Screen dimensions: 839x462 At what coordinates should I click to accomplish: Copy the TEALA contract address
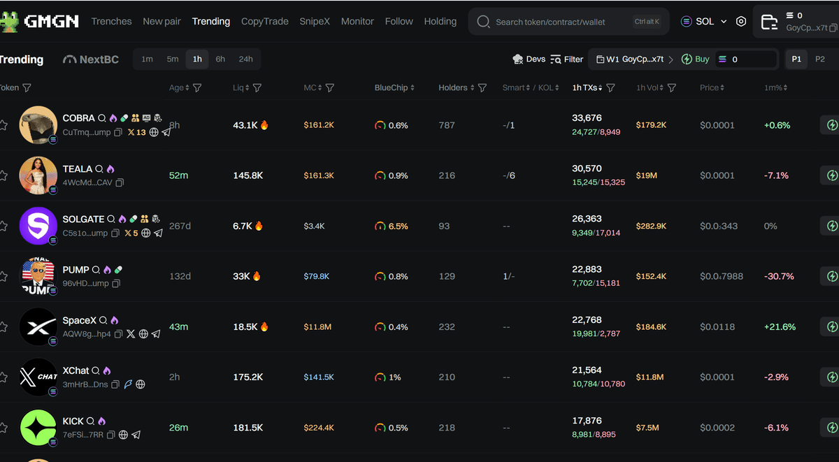click(x=120, y=182)
